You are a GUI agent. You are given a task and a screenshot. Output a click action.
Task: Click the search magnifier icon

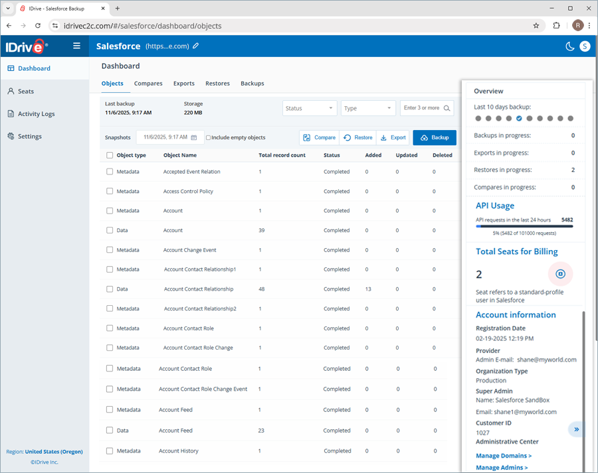[448, 108]
